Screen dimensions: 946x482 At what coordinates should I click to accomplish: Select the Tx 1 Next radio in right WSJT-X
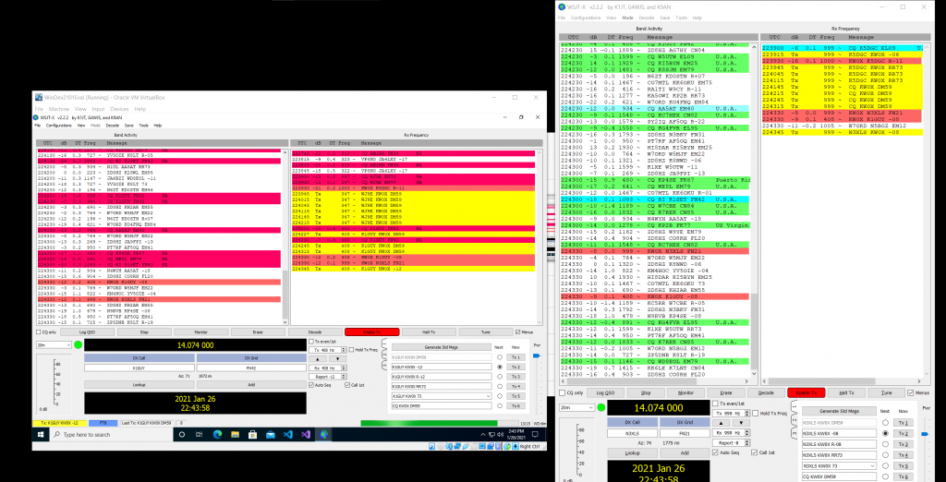click(x=886, y=423)
